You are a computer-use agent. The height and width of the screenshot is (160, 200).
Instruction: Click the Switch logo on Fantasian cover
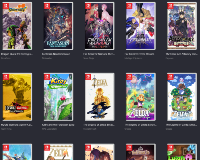point(47,6)
